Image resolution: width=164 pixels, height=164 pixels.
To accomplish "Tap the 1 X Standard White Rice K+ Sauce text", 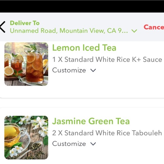I will 107,59.
